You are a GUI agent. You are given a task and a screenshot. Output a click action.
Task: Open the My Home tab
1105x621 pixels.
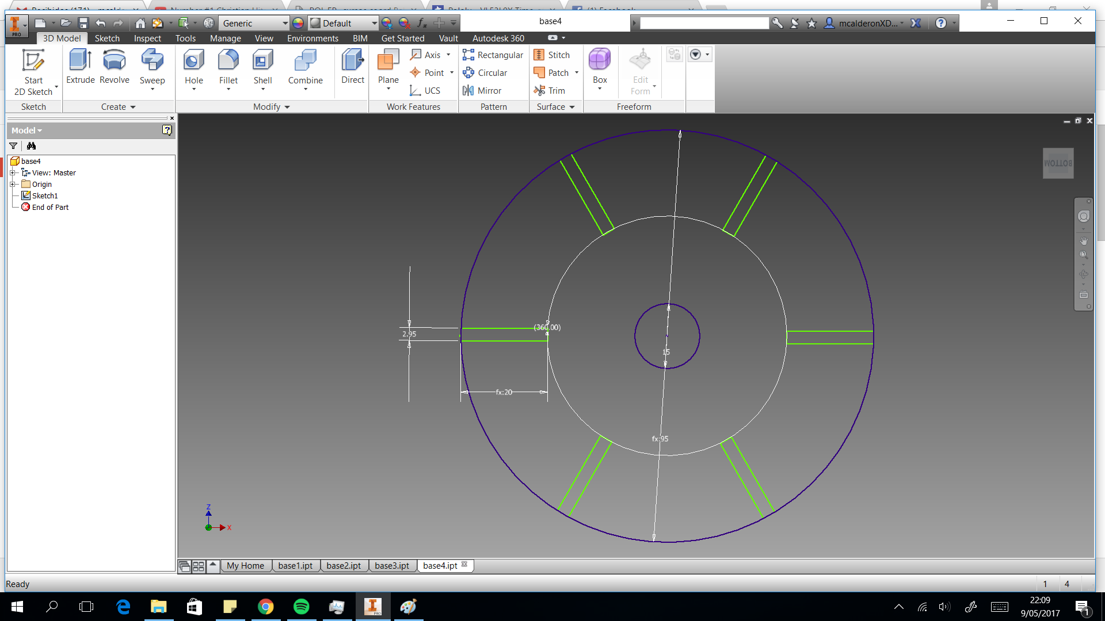[x=245, y=566]
